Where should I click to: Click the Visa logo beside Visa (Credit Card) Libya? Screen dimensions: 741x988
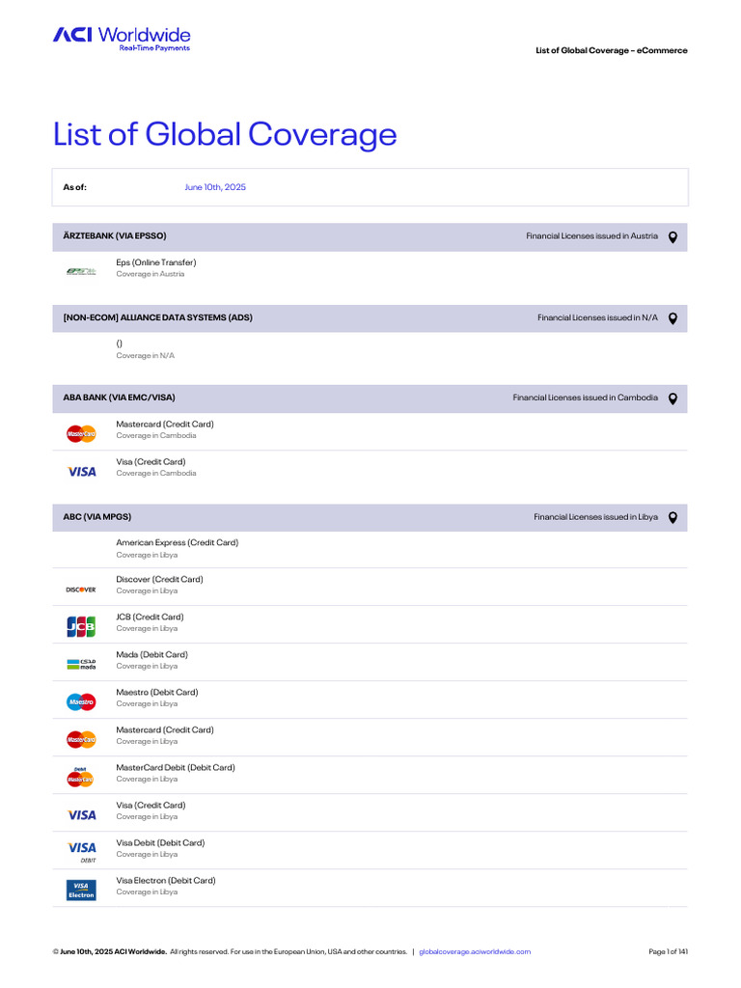pyautogui.click(x=81, y=814)
